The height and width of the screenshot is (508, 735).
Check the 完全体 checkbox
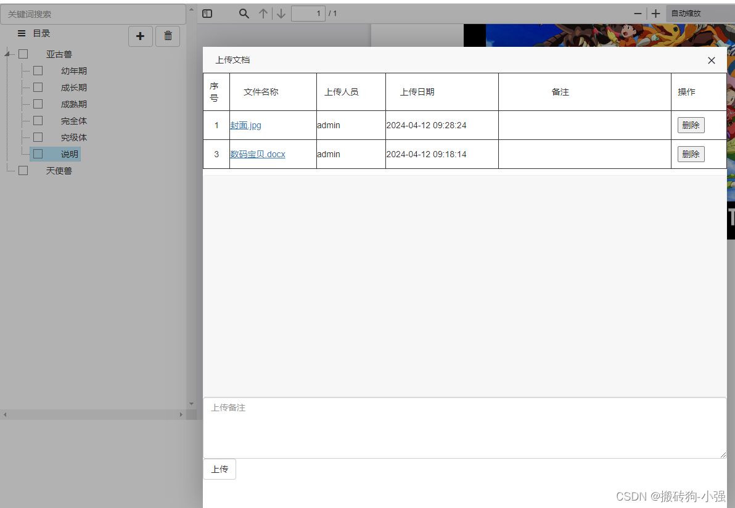(x=38, y=121)
